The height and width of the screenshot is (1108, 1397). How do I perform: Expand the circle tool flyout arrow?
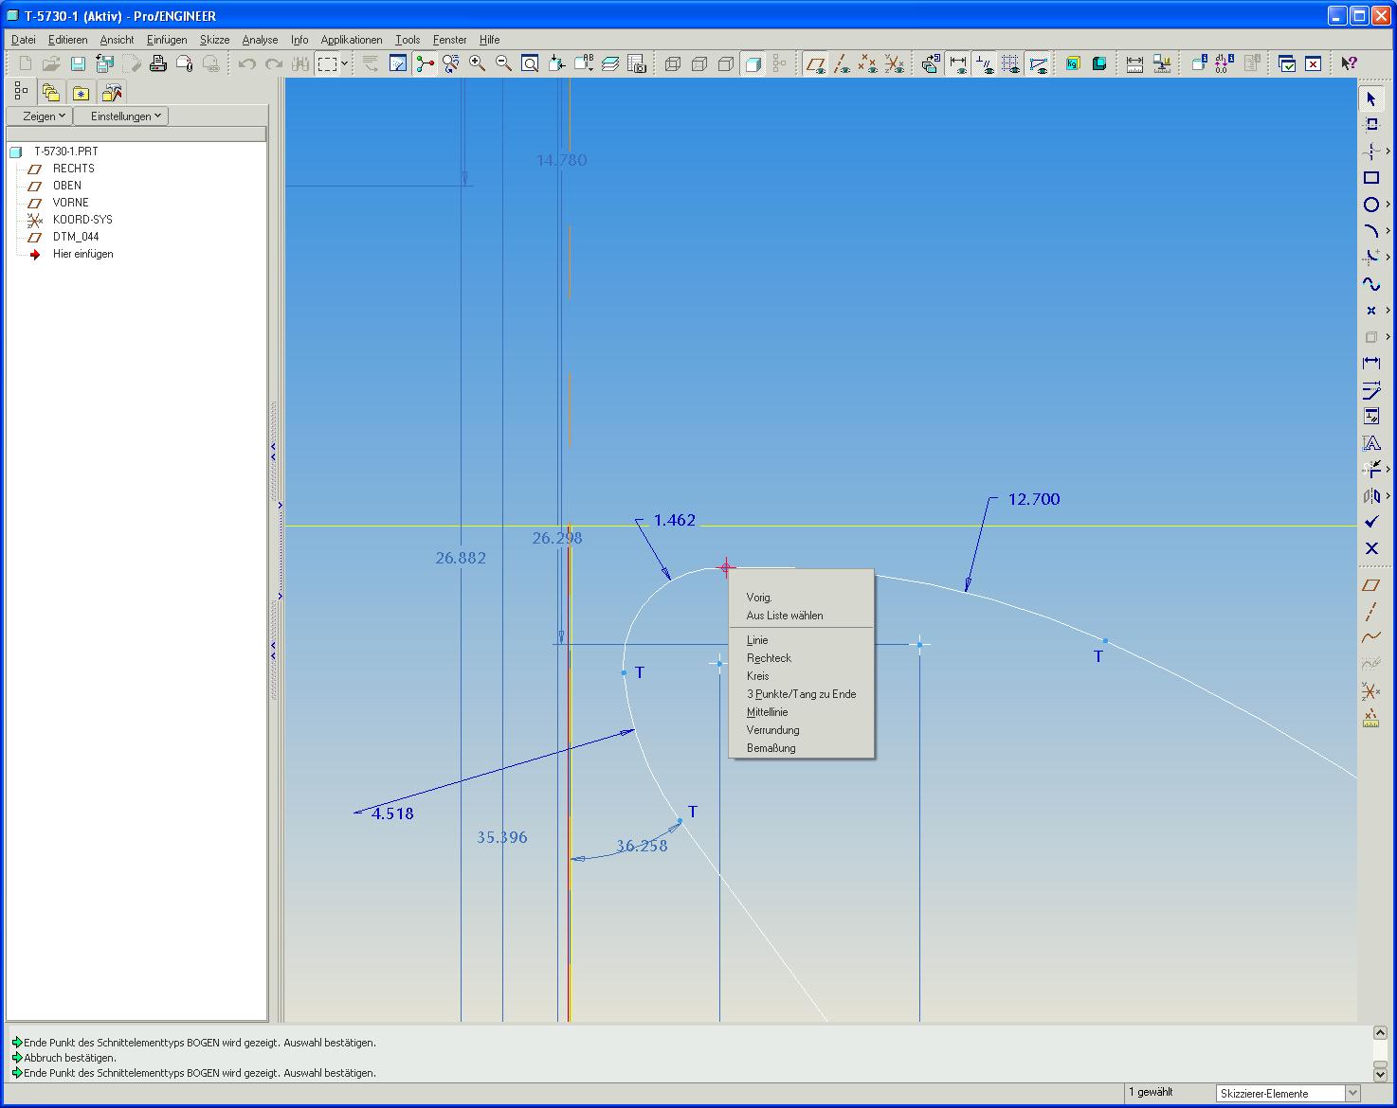(1388, 205)
